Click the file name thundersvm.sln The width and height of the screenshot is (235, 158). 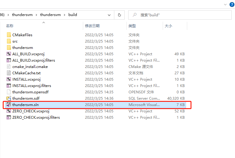pos(25,105)
